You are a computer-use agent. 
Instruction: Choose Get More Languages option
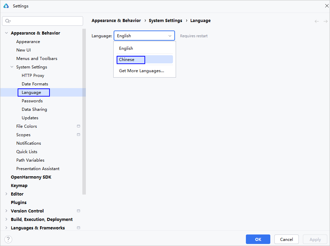coord(141,71)
